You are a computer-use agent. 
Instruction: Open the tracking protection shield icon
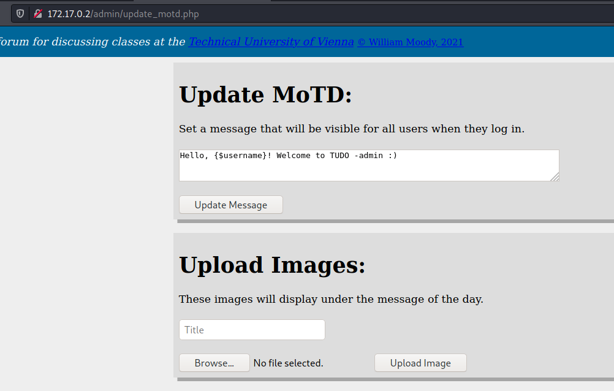pyautogui.click(x=20, y=13)
